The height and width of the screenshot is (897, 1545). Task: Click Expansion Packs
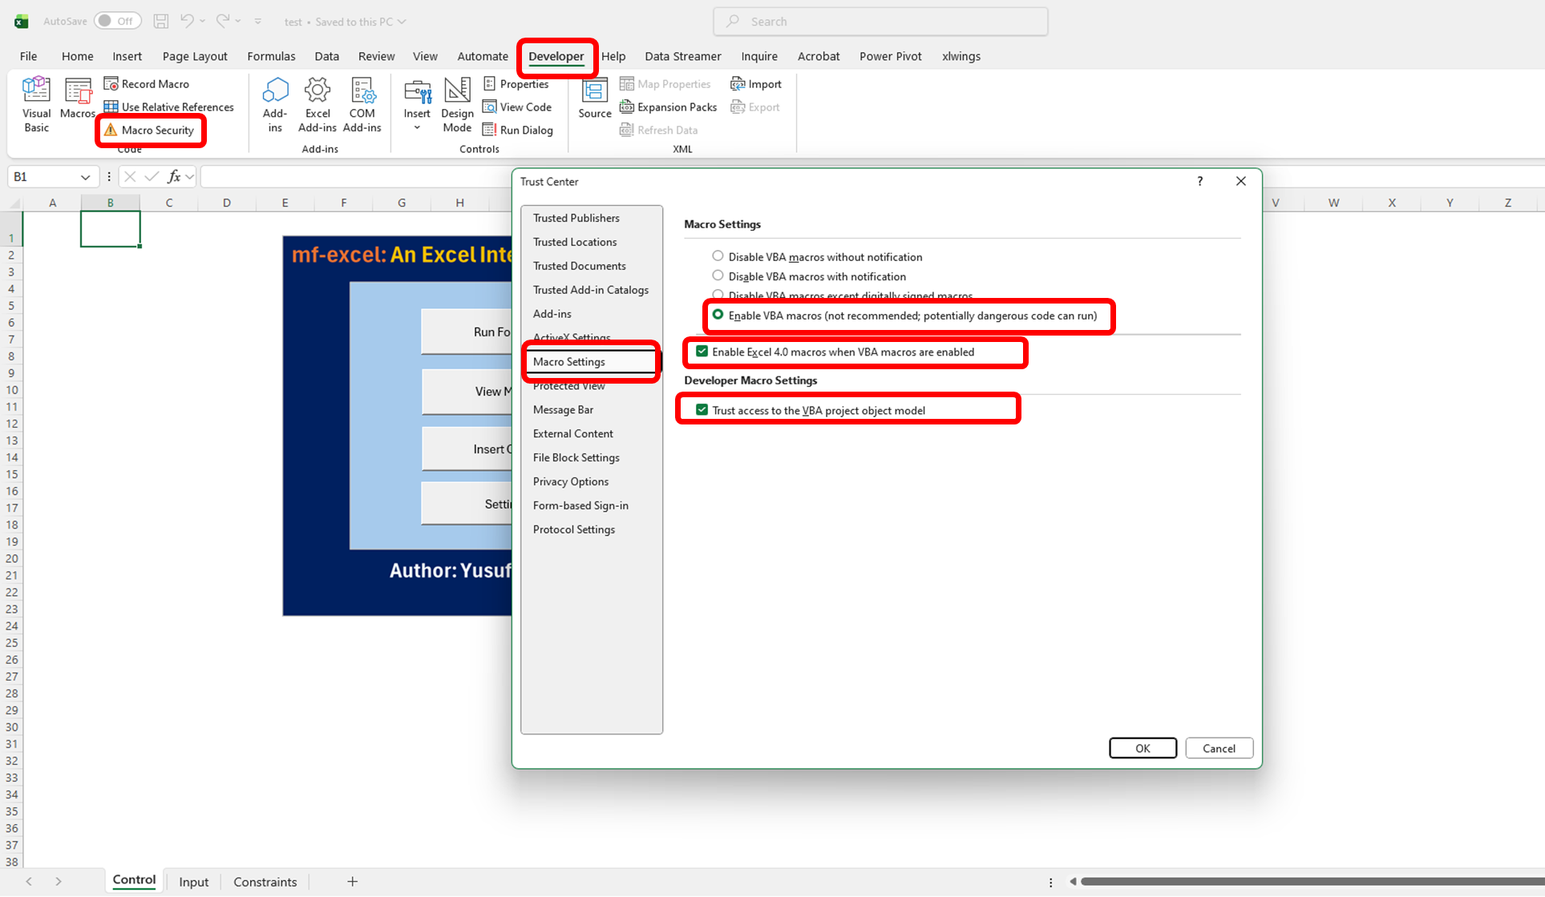click(x=669, y=107)
